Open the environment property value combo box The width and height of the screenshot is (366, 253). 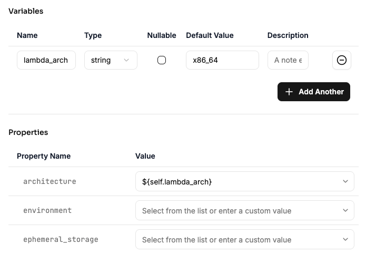245,210
